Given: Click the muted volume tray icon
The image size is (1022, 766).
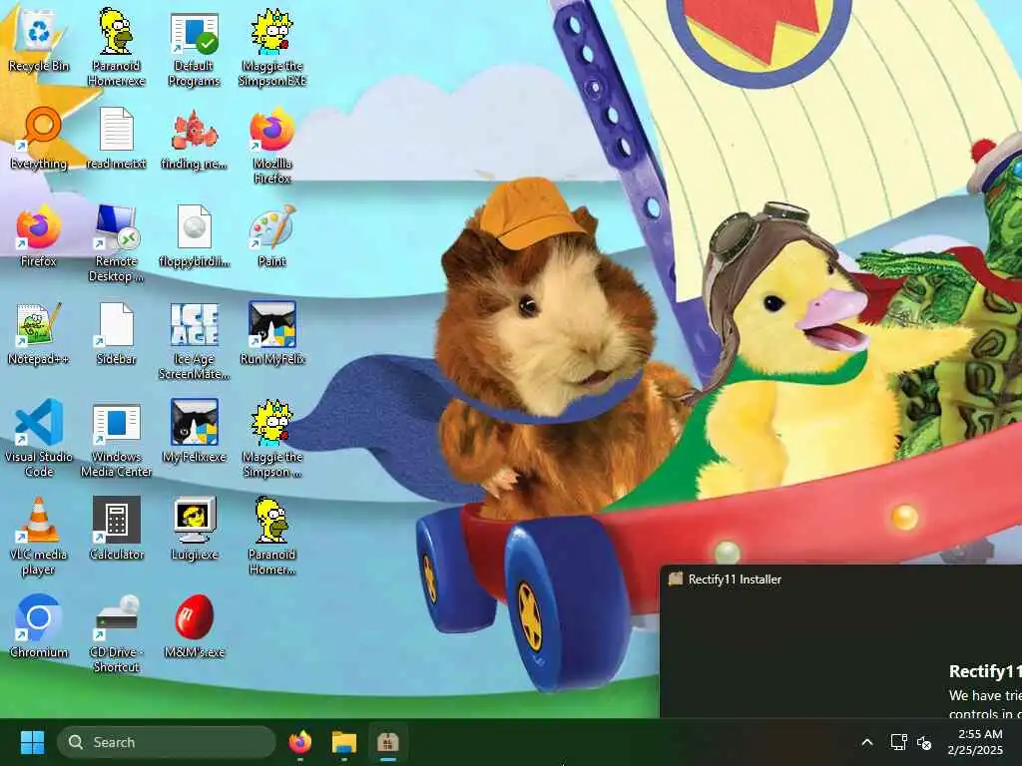Looking at the screenshot, I should 924,742.
